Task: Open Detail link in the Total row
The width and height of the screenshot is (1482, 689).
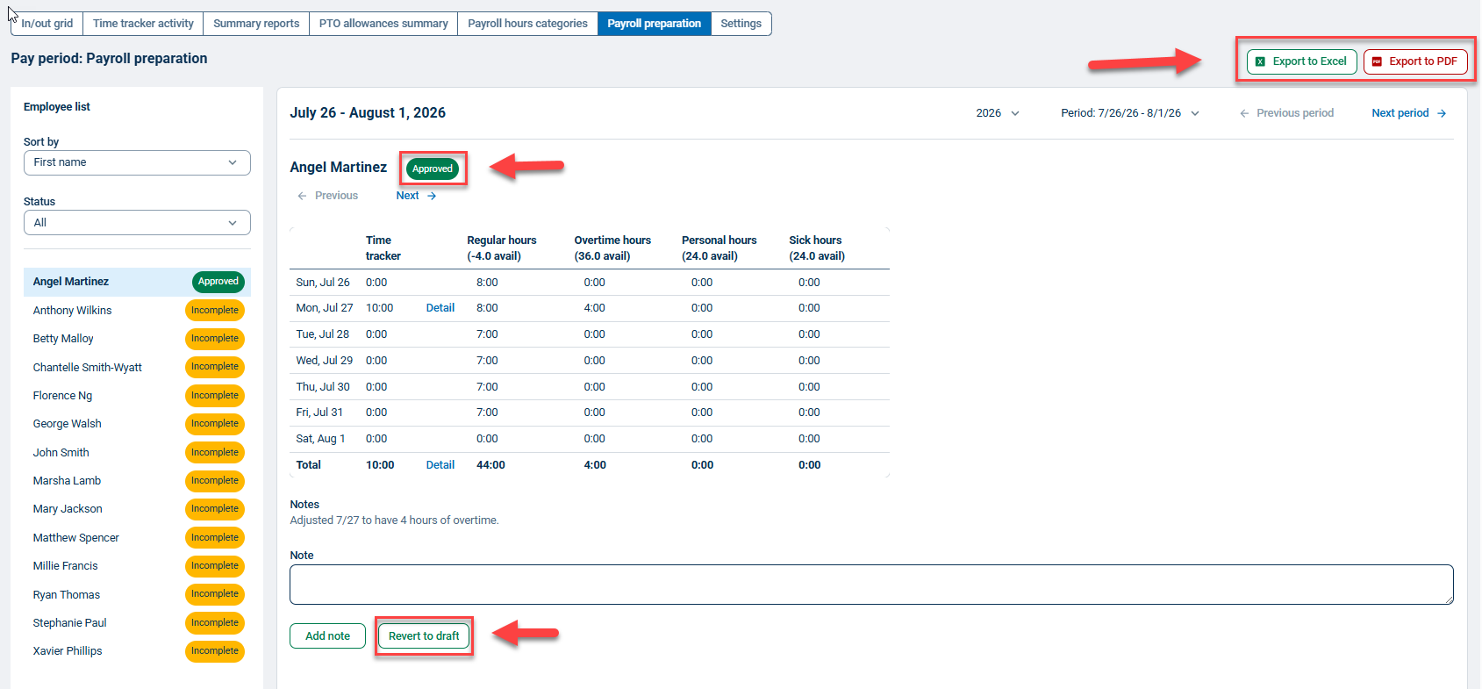Action: (x=440, y=465)
